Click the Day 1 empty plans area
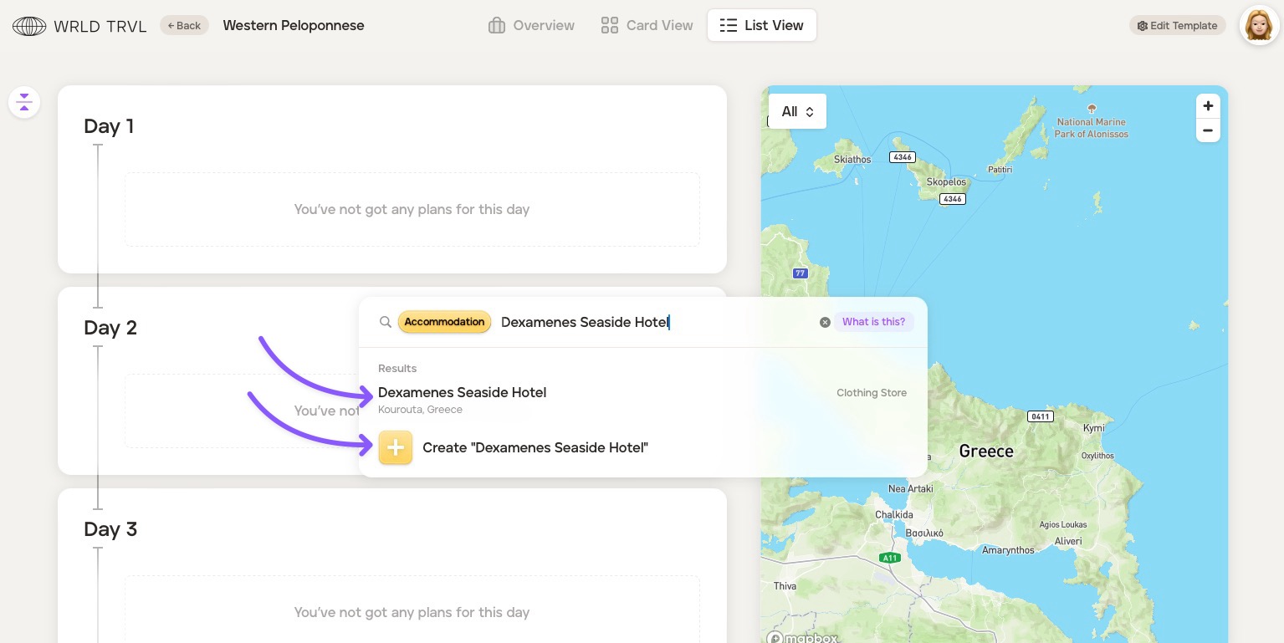 click(412, 209)
